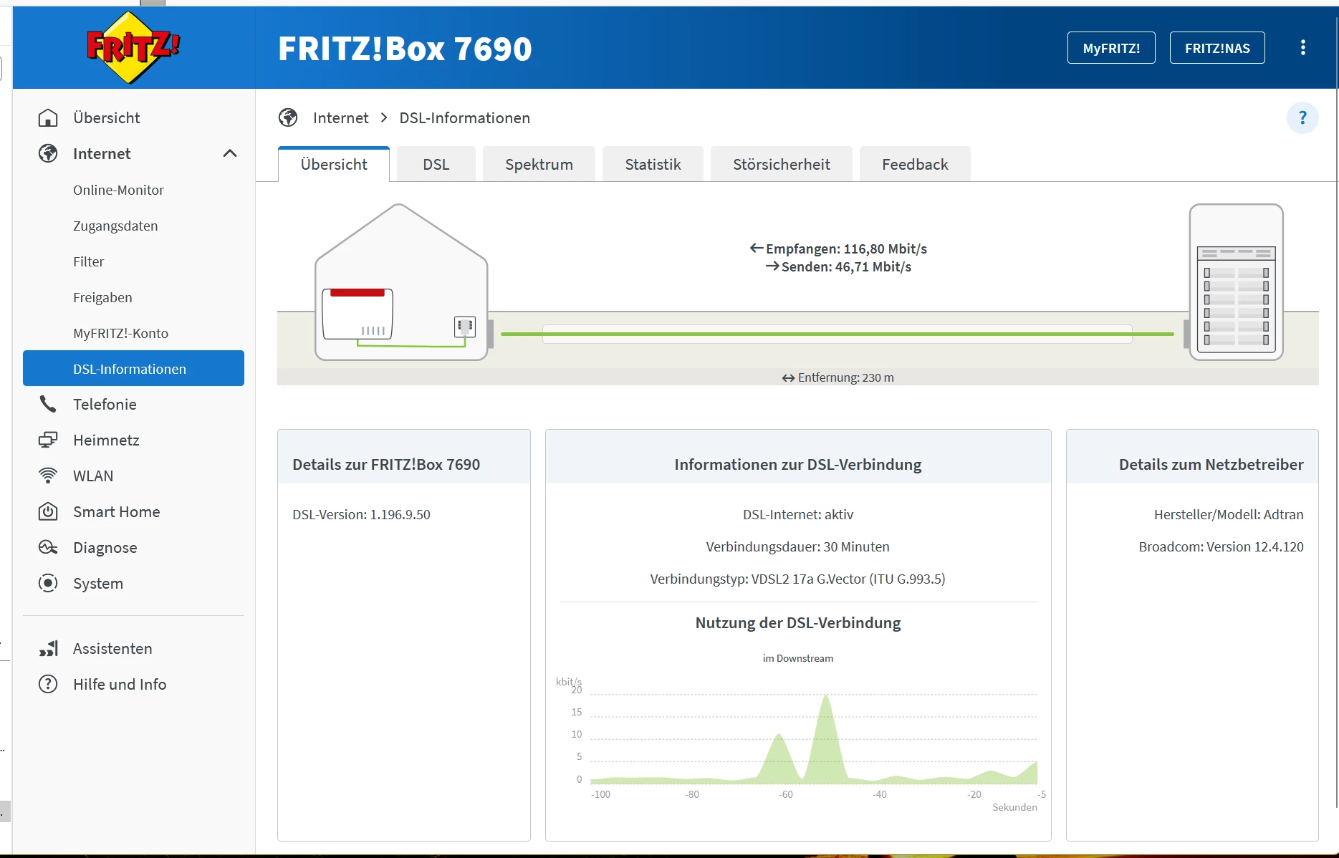Image resolution: width=1339 pixels, height=858 pixels.
Task: Click the Verbindungsdauer: 30 Minuten text
Action: click(797, 546)
